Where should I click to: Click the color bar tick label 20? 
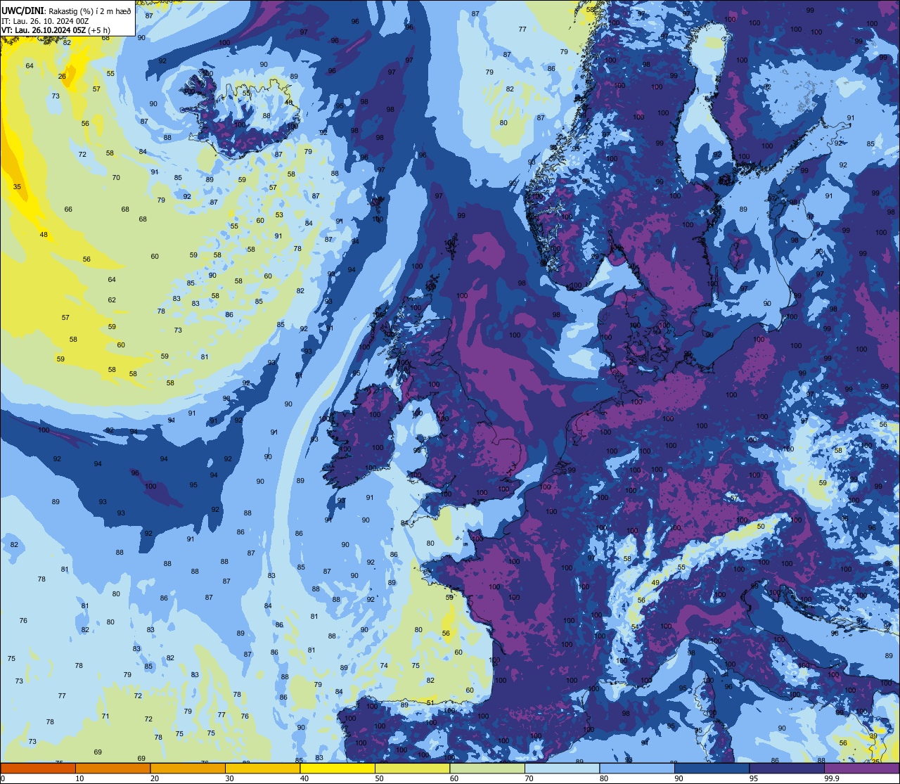tap(154, 778)
